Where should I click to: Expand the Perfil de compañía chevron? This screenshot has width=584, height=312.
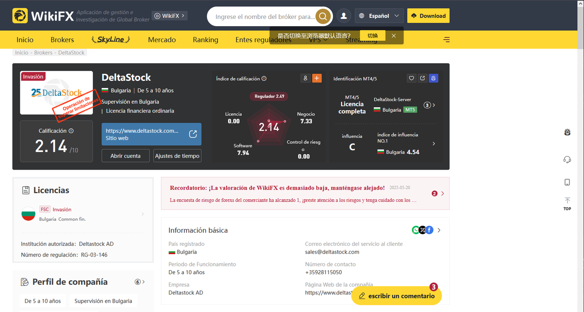coord(144,282)
